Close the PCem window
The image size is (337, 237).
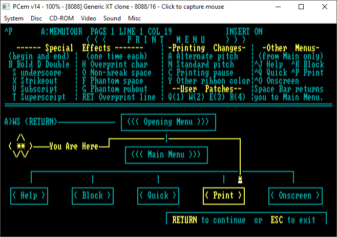[325, 7]
